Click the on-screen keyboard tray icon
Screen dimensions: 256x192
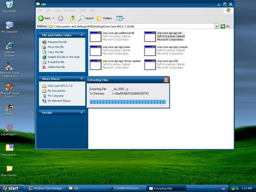tap(224, 188)
